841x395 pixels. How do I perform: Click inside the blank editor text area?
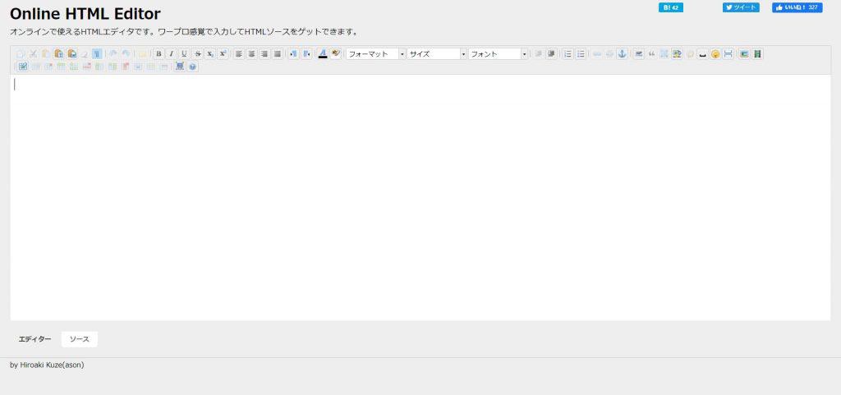tap(419, 197)
